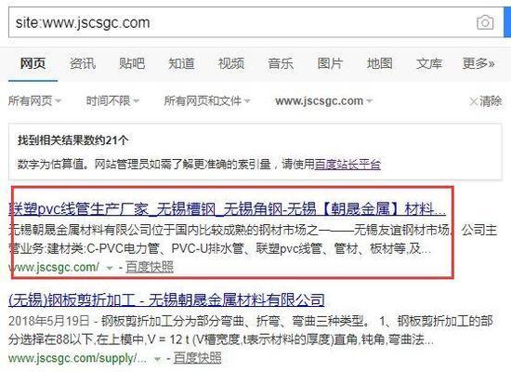Open the 百度站长平台 link

point(347,164)
